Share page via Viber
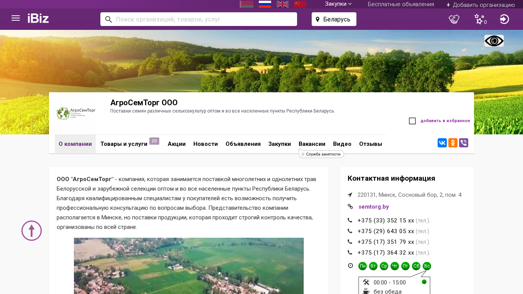523x294 pixels. (x=464, y=143)
